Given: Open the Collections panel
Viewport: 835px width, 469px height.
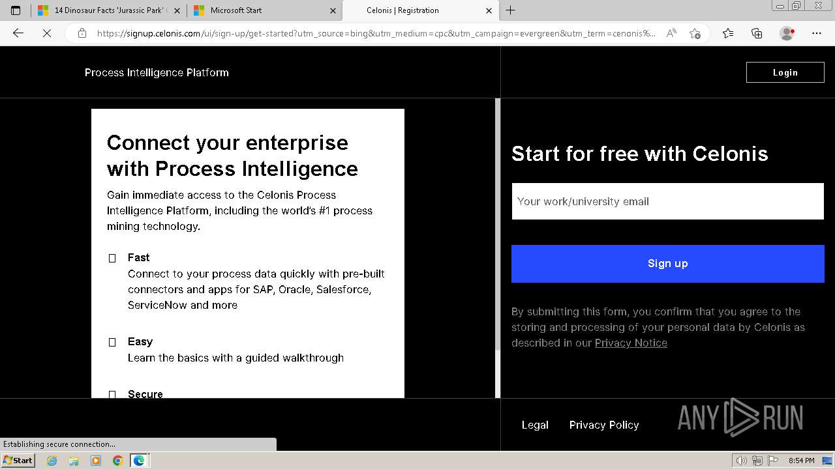Looking at the screenshot, I should point(757,33).
